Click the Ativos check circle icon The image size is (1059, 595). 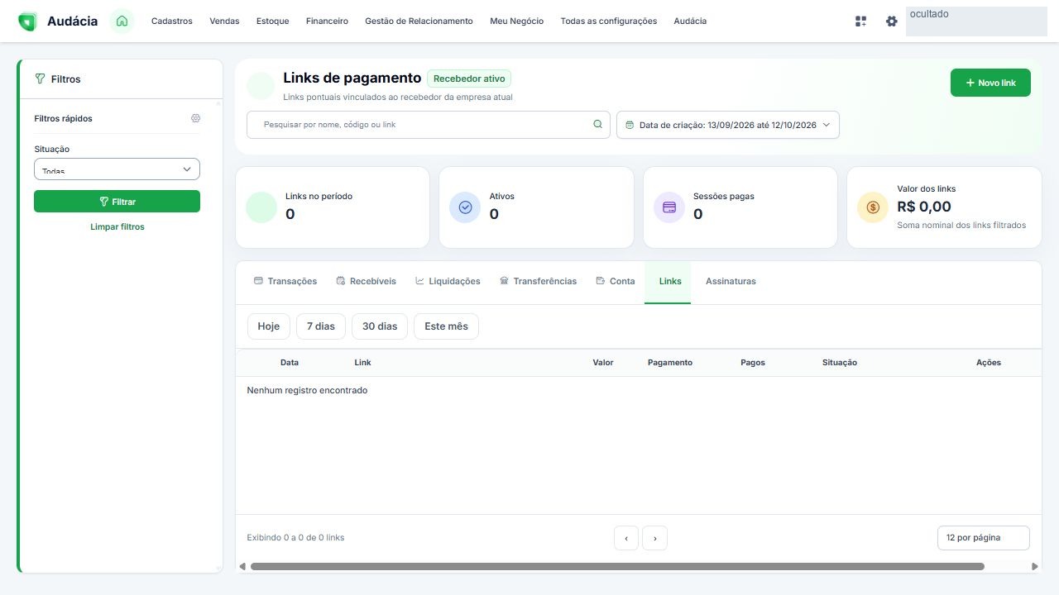tap(465, 207)
